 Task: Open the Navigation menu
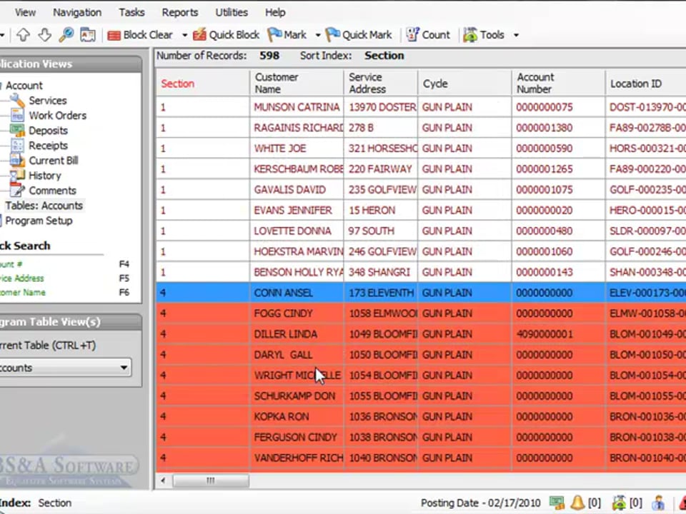(x=77, y=12)
